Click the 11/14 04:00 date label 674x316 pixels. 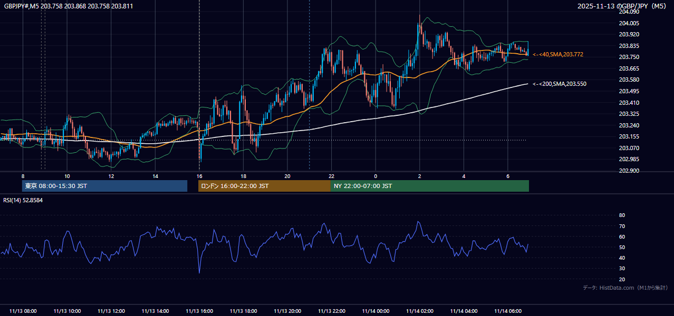click(464, 311)
